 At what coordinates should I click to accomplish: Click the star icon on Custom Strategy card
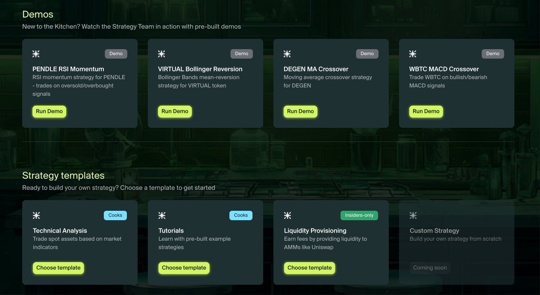click(x=413, y=216)
